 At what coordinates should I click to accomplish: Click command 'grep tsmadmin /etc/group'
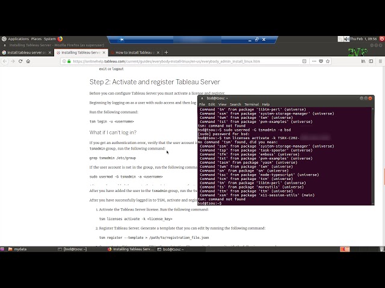112,158
